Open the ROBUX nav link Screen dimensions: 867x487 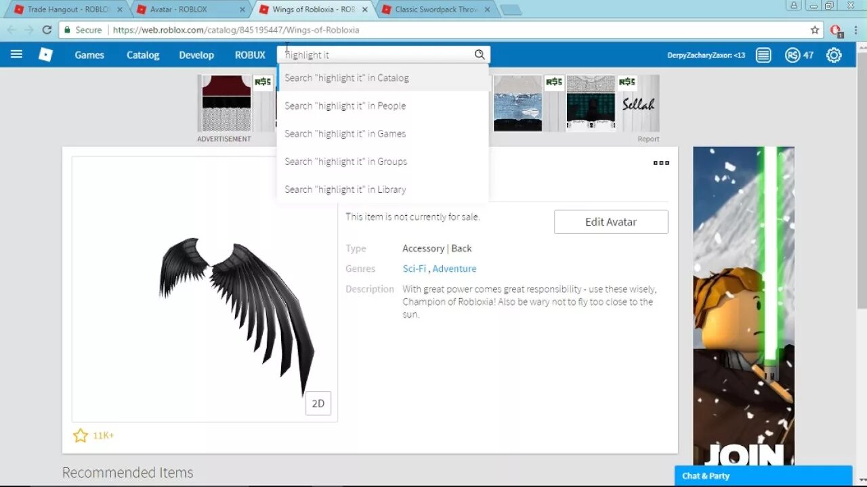click(x=250, y=55)
